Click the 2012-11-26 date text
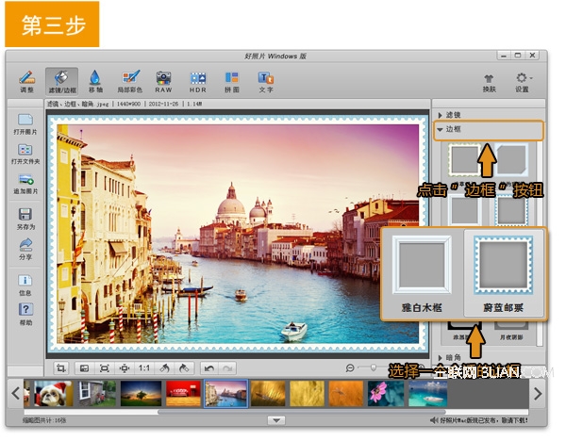 [x=163, y=104]
